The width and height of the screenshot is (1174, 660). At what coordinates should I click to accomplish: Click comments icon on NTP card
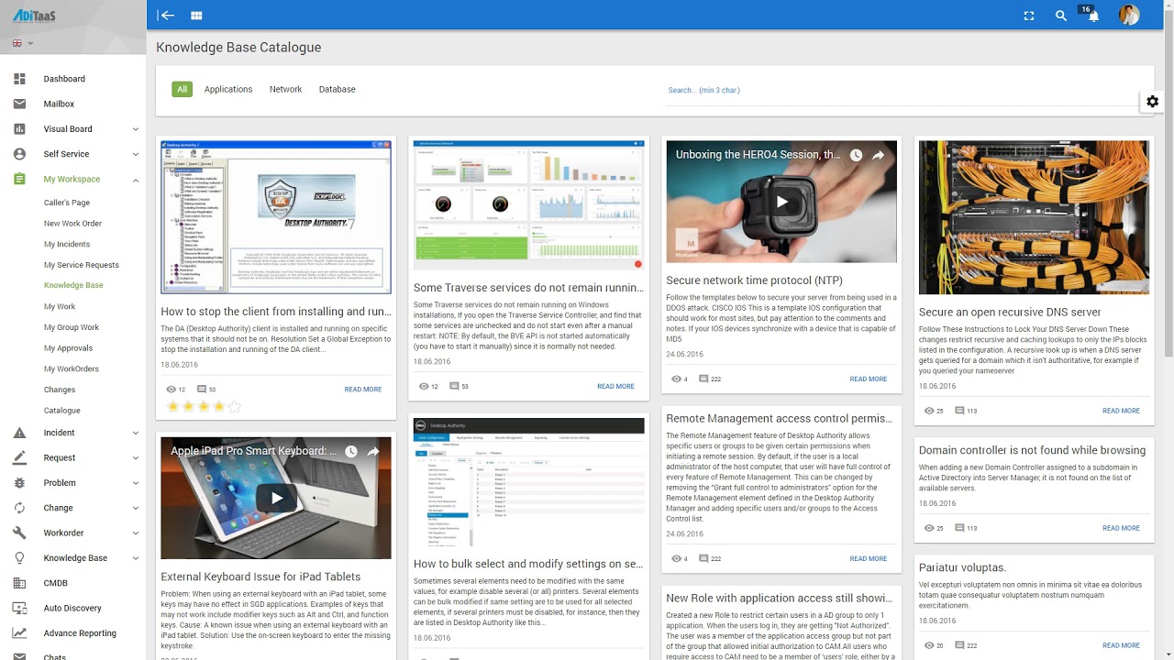[703, 379]
